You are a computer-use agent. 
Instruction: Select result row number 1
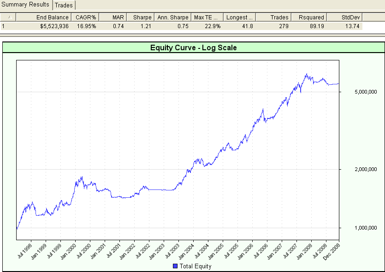pos(4,26)
